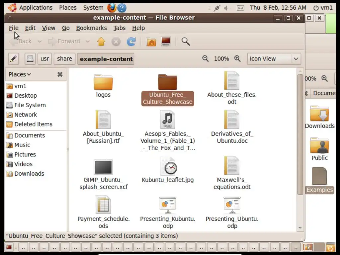The image size is (340, 255).
Task: Click the Forward button
Action: [64, 41]
